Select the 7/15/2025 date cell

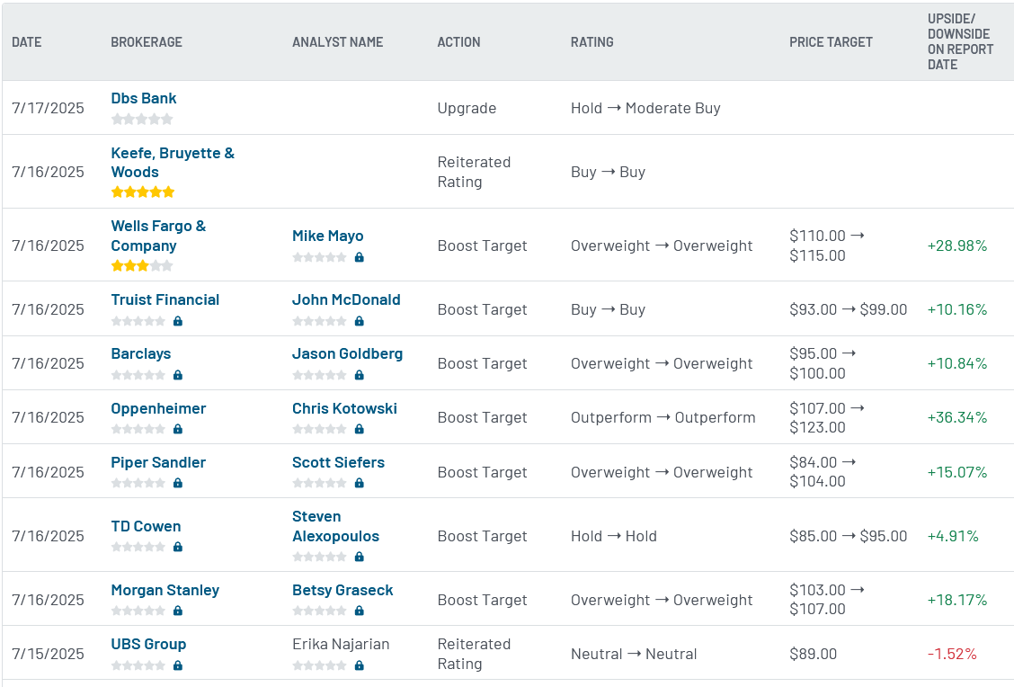click(x=48, y=654)
